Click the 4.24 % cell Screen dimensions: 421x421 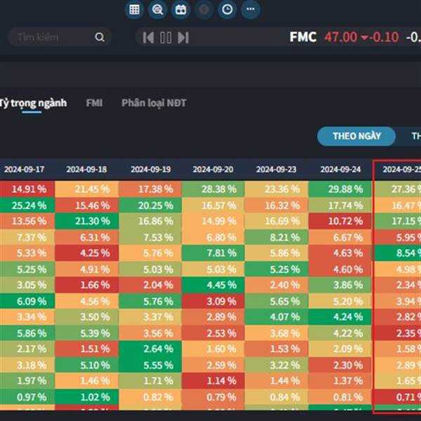coord(340,317)
